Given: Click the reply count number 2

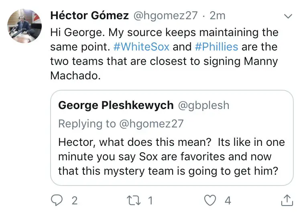Looking at the screenshot, I should 75,200.
